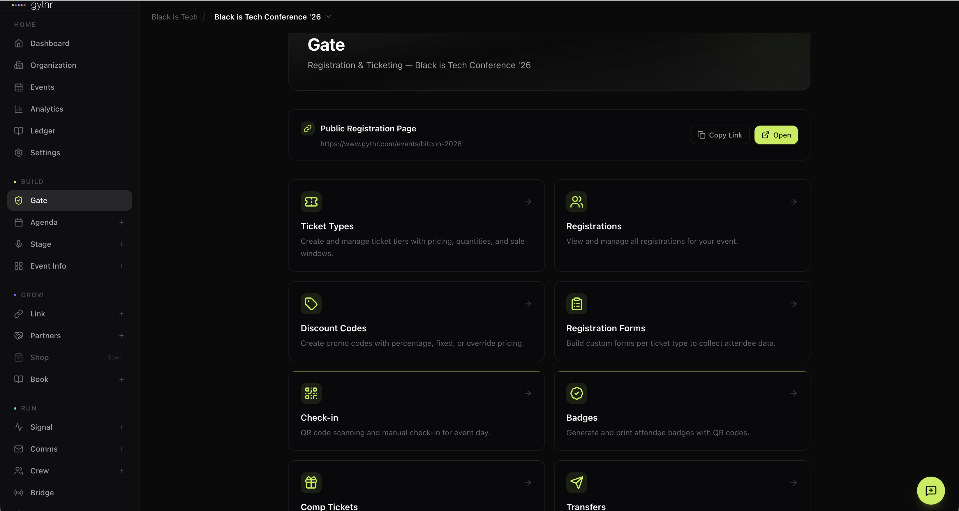Image resolution: width=959 pixels, height=511 pixels.
Task: Open the Discount Codes tag icon
Action: tap(311, 304)
